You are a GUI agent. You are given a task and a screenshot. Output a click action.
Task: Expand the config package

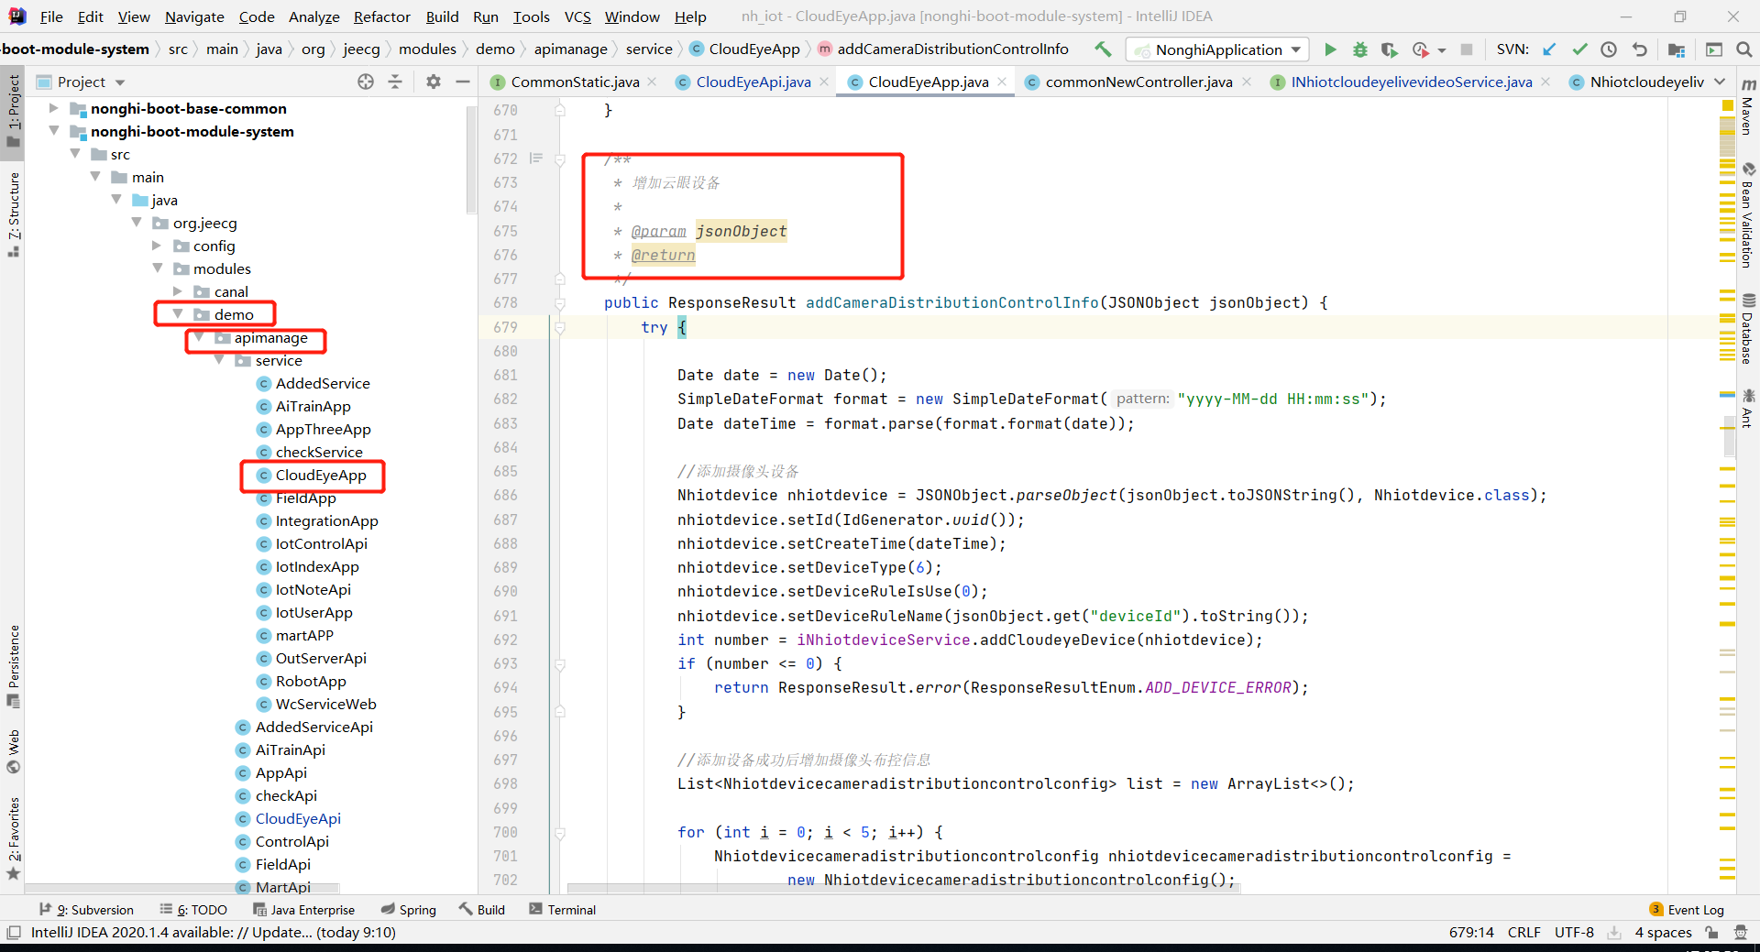pos(157,246)
